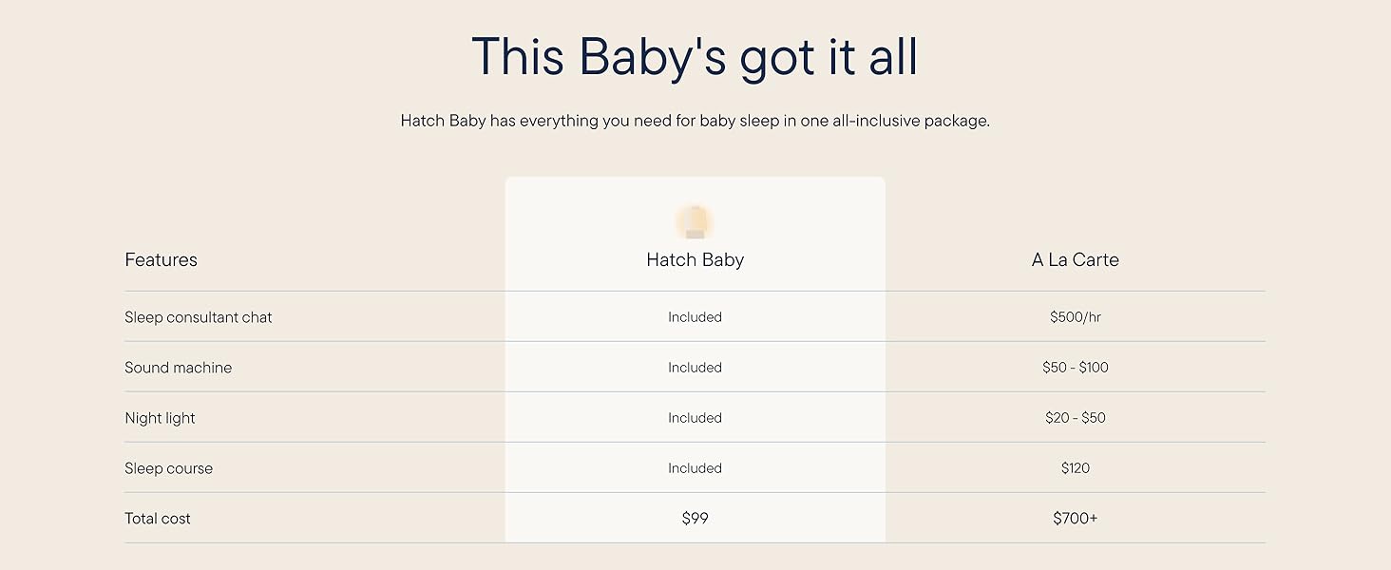
Task: Select the Features column header
Action: 161,260
